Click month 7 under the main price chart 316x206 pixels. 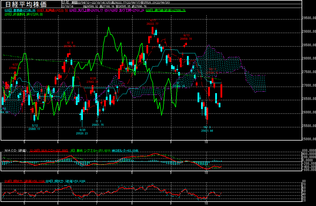[x=97, y=142]
